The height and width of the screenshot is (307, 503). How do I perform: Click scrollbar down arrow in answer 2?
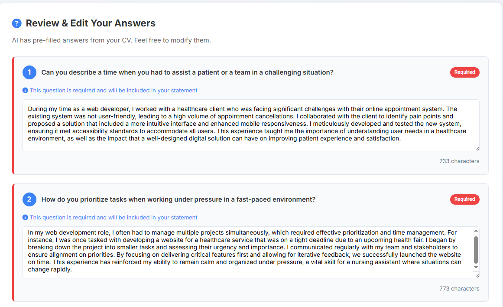476,268
